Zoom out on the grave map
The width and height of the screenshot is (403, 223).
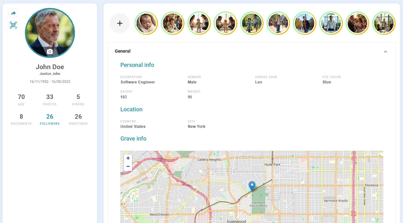[128, 167]
